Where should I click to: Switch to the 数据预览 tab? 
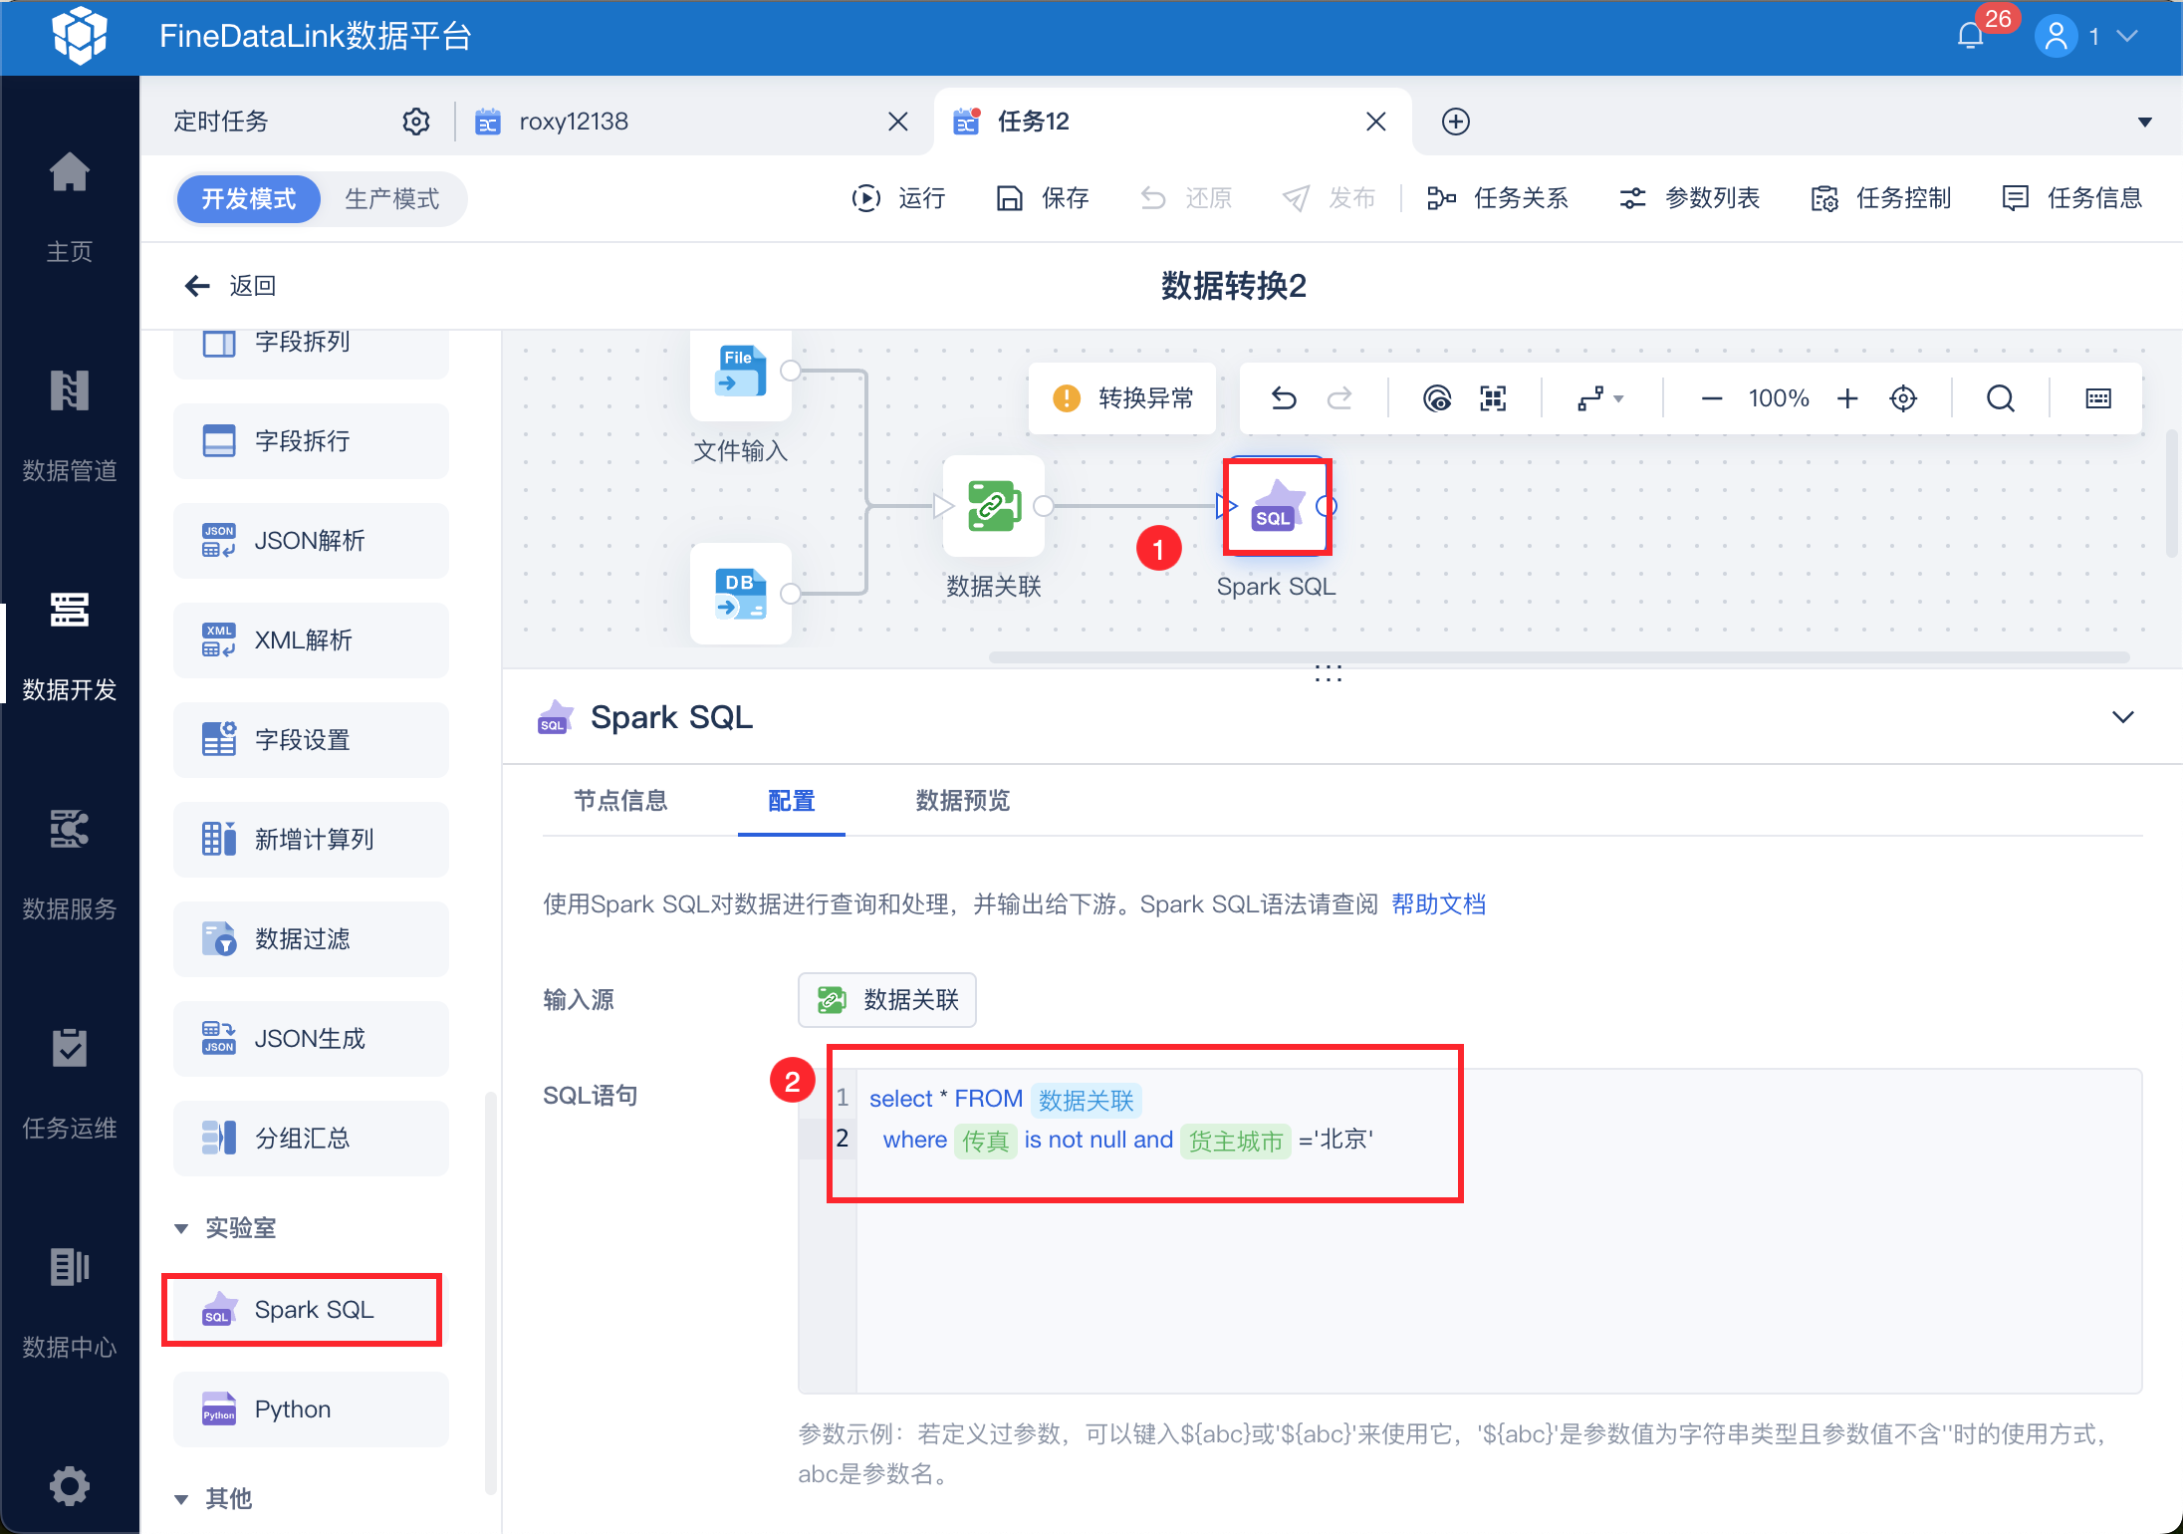(x=962, y=801)
